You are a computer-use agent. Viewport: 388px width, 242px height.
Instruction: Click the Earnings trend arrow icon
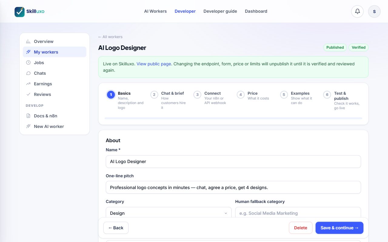click(28, 84)
